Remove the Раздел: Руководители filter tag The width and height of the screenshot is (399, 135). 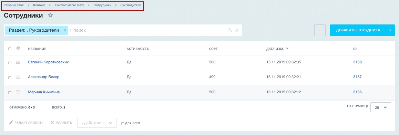[x=65, y=30]
